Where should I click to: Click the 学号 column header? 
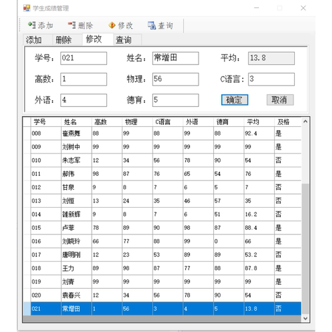coord(46,122)
